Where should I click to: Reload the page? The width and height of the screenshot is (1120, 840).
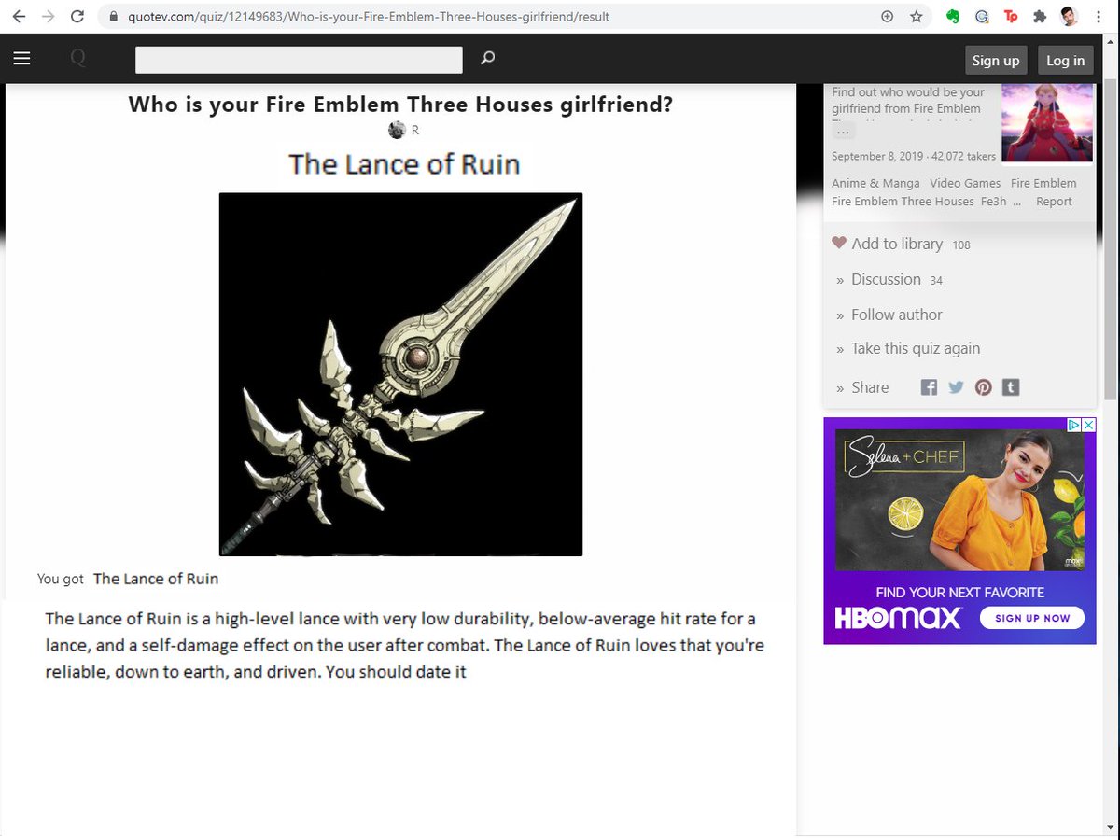(x=77, y=17)
